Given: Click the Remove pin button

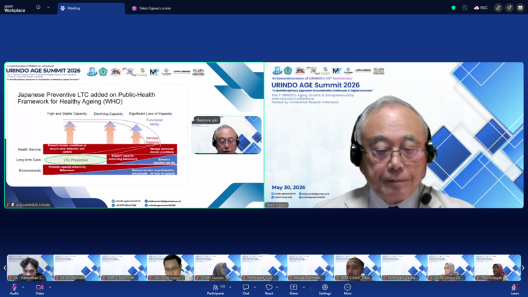Looking at the screenshot, I should [x=206, y=120].
